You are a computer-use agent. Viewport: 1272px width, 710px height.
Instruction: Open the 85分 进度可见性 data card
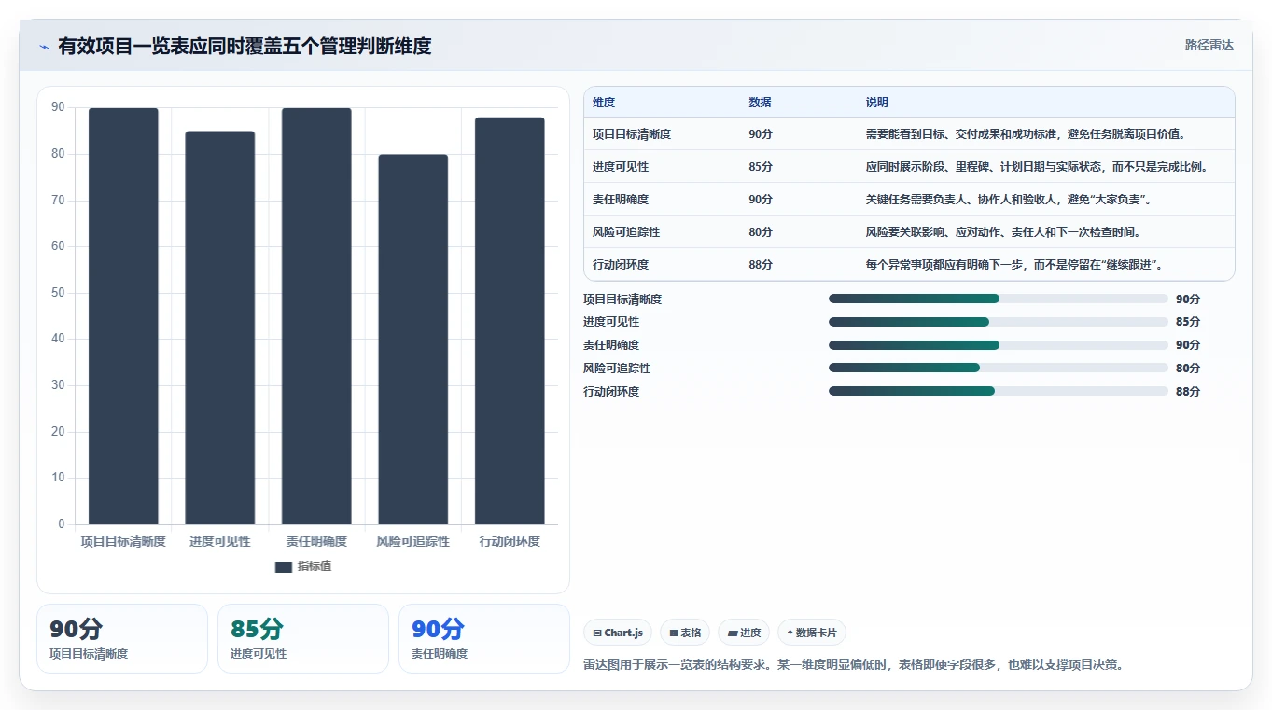pos(303,638)
